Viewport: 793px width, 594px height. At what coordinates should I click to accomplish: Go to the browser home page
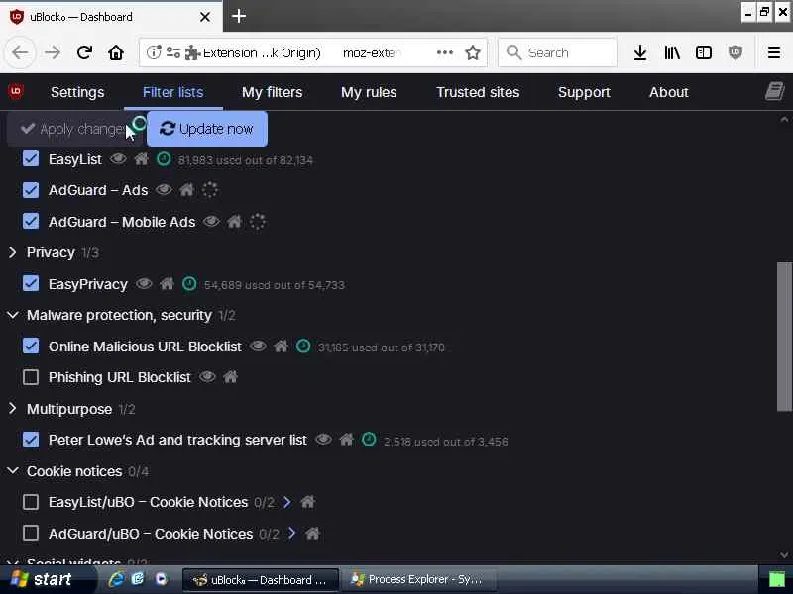pyautogui.click(x=116, y=52)
